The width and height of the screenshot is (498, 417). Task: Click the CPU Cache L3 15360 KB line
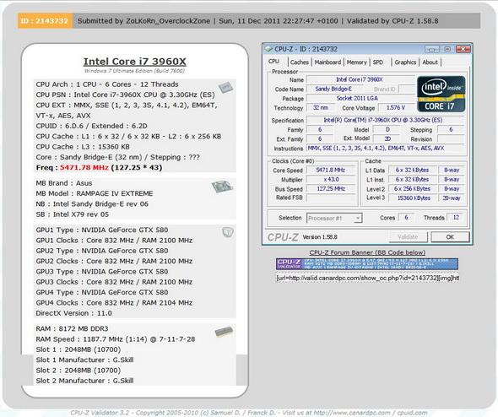83,147
